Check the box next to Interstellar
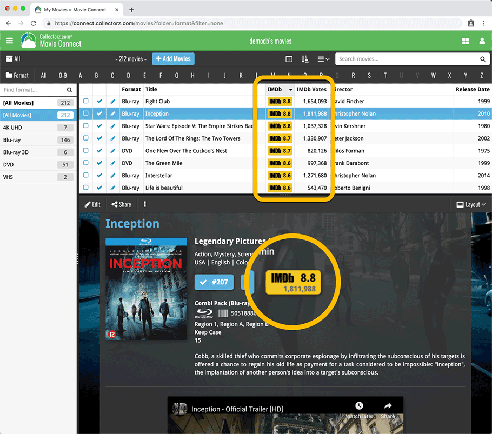492x434 pixels. [86, 176]
